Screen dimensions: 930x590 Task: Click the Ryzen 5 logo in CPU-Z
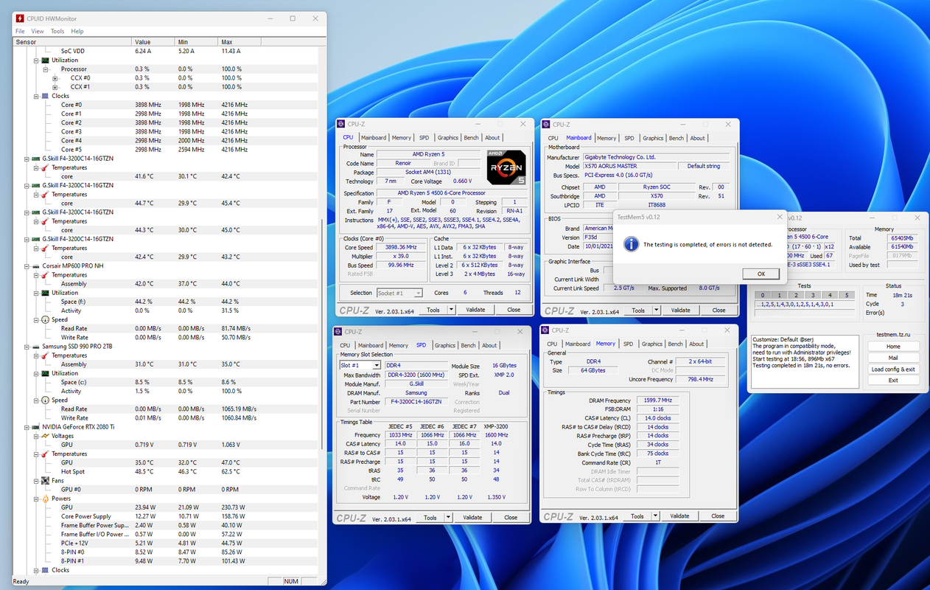(x=506, y=167)
